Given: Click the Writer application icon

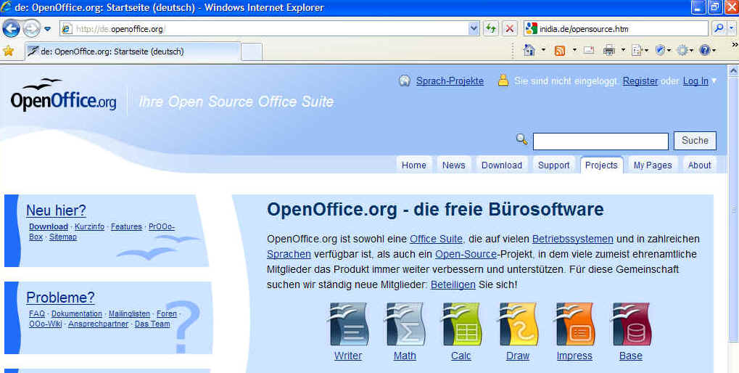Looking at the screenshot, I should [x=348, y=324].
